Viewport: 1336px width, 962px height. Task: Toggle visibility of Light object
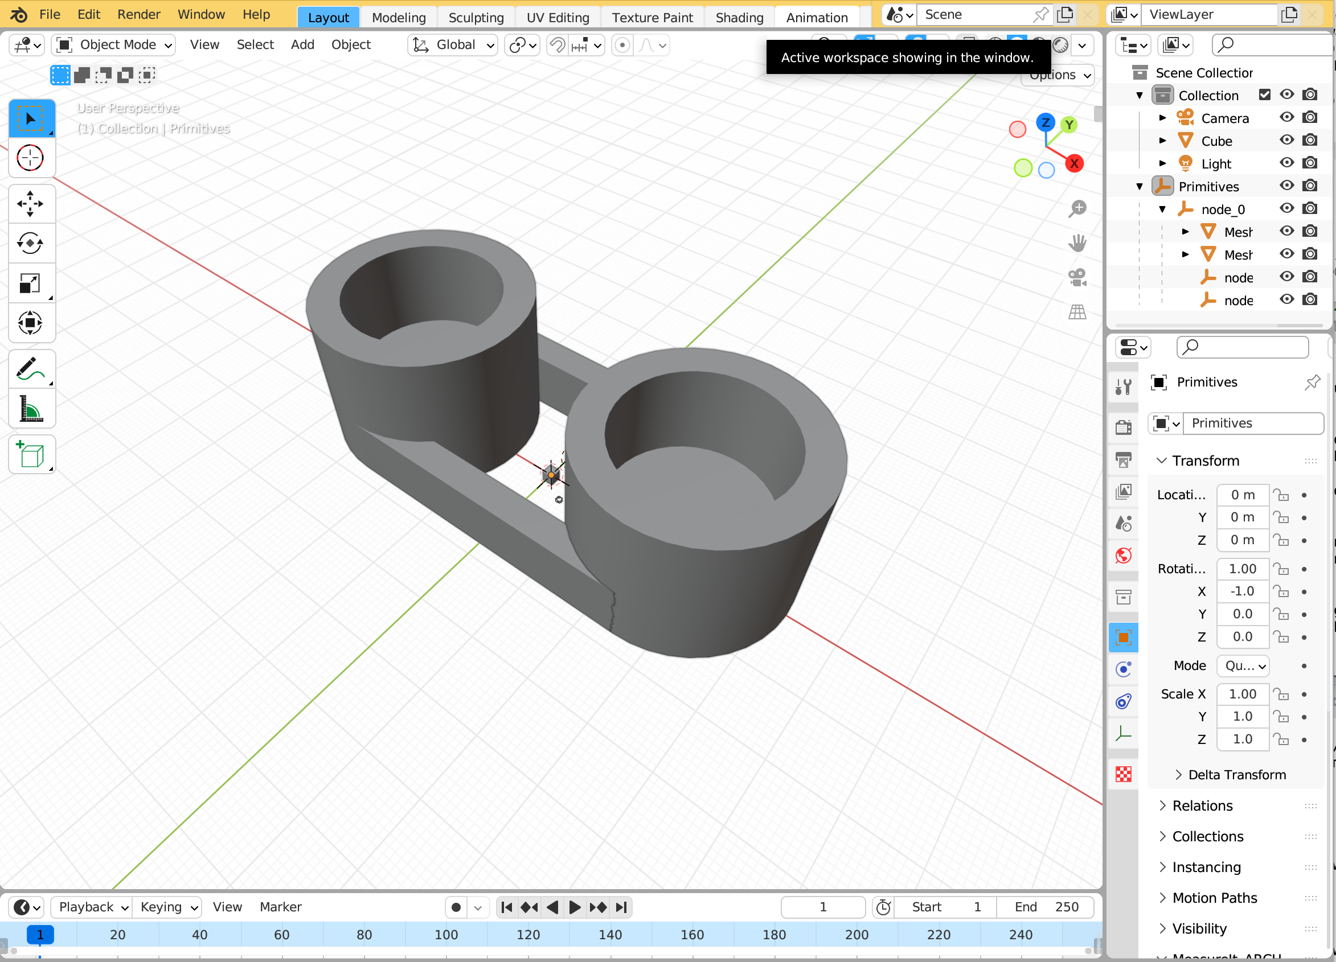point(1287,163)
